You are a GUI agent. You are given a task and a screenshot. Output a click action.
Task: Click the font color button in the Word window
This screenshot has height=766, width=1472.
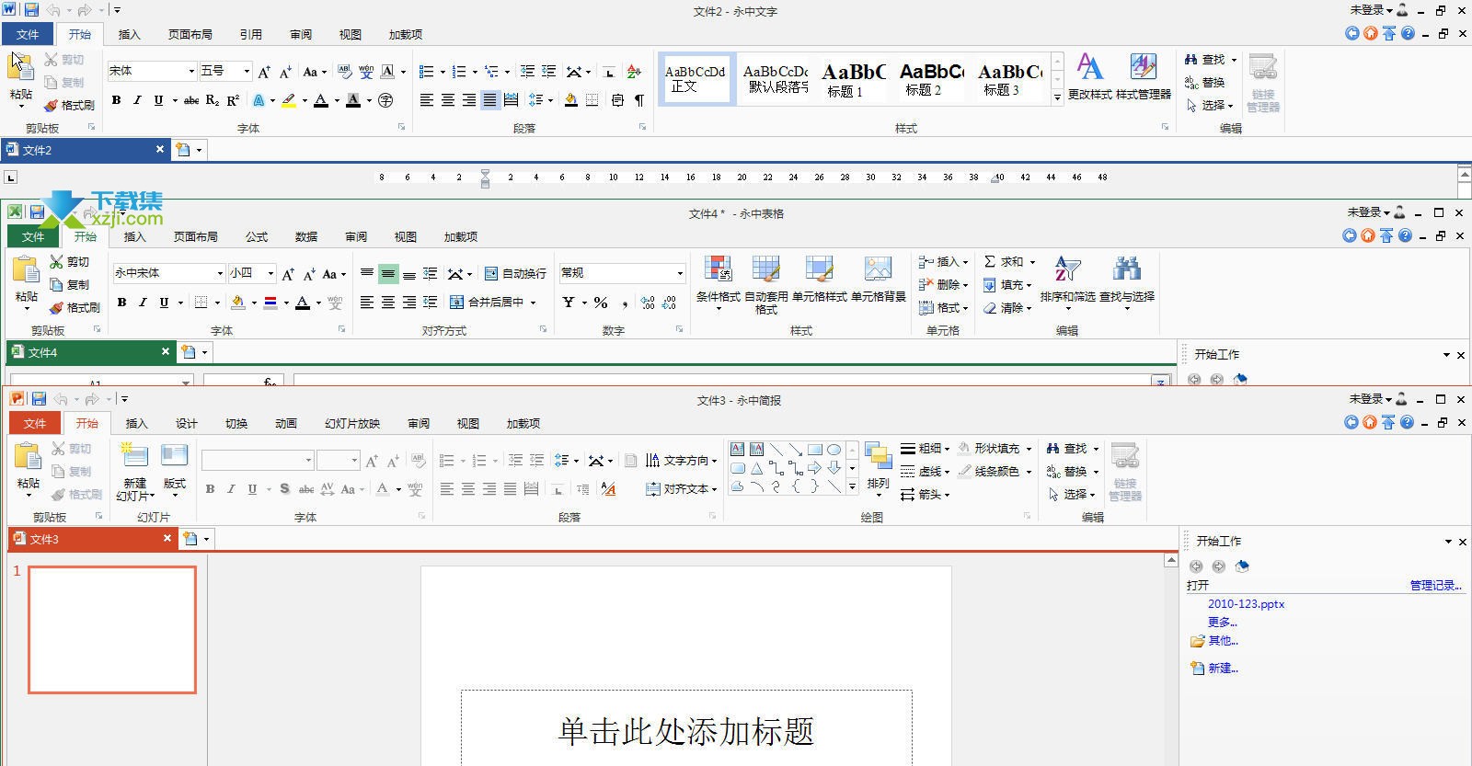click(321, 100)
